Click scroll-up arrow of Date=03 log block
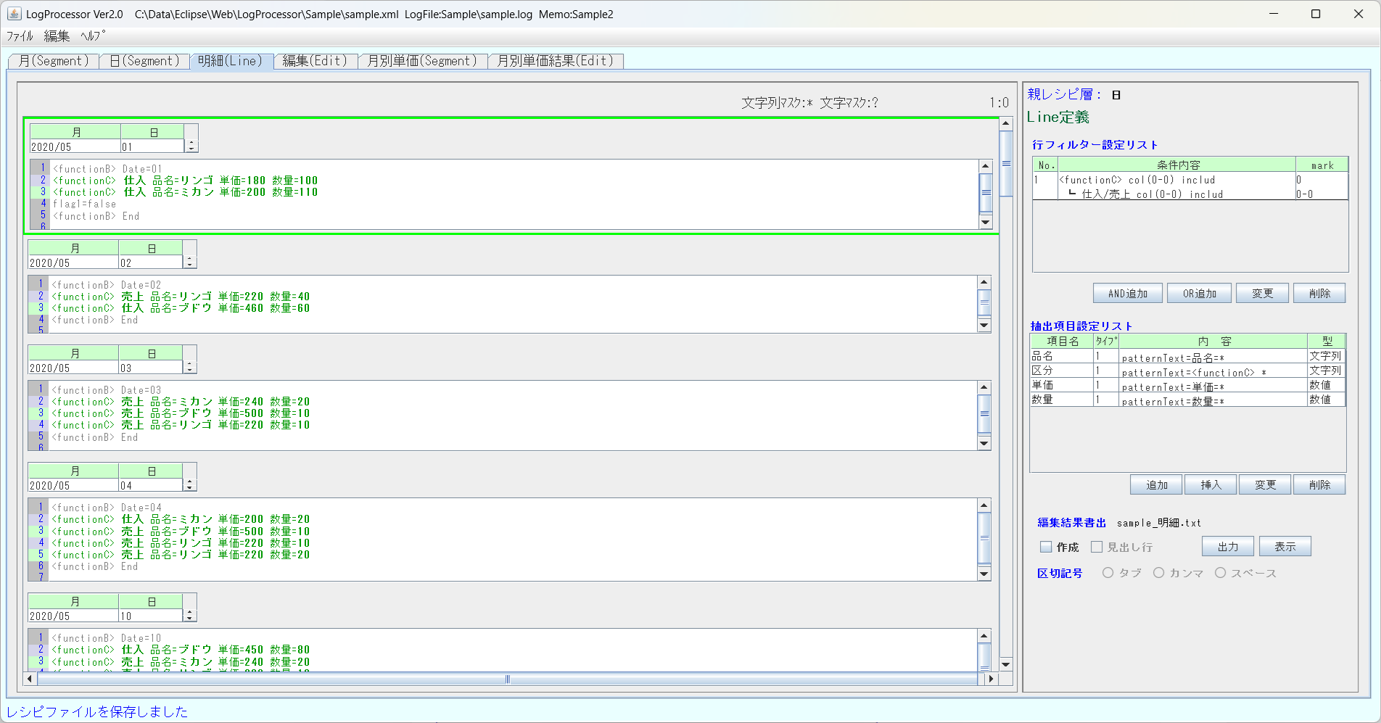The width and height of the screenshot is (1381, 723). (x=984, y=387)
